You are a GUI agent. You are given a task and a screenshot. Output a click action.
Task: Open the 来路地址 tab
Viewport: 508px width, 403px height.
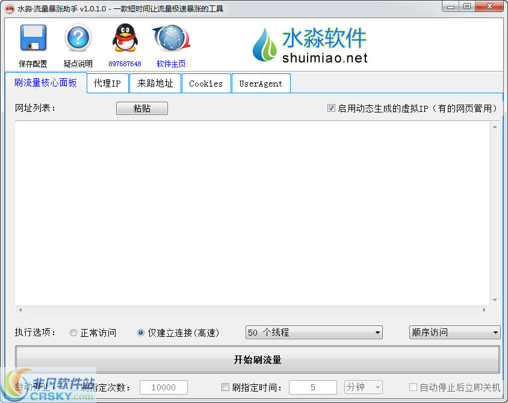[155, 84]
